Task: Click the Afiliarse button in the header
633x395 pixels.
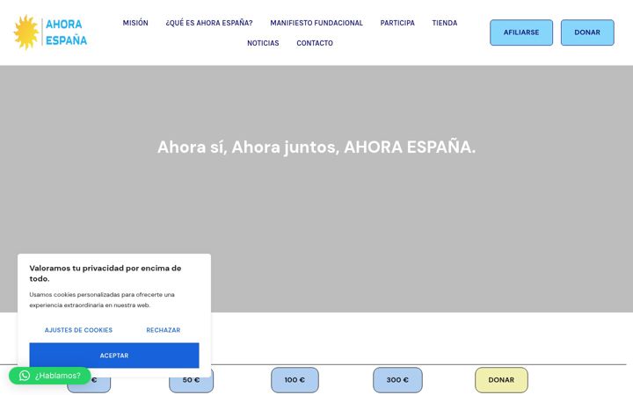Action: (x=521, y=32)
